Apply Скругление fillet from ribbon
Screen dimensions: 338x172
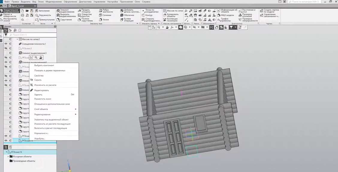(x=64, y=20)
